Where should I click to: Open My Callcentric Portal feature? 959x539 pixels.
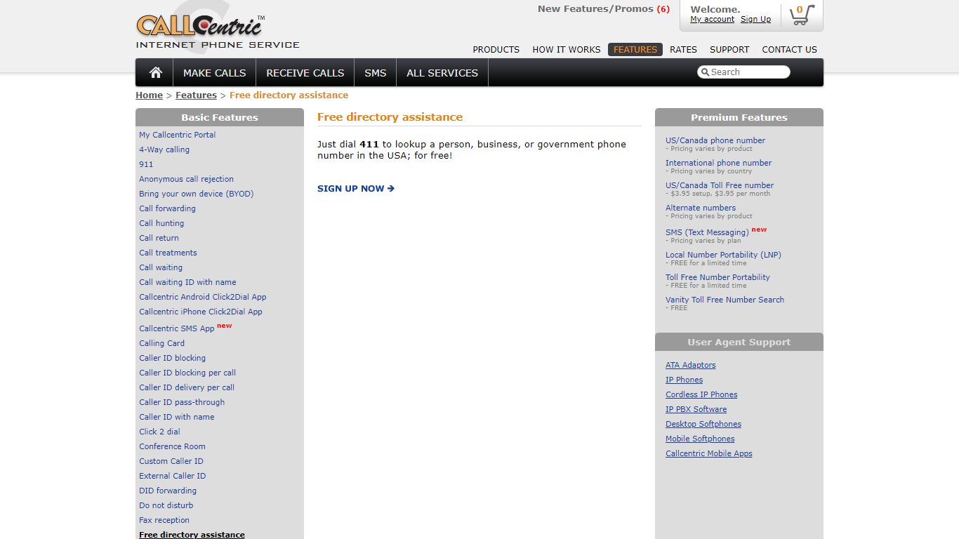[x=177, y=135]
